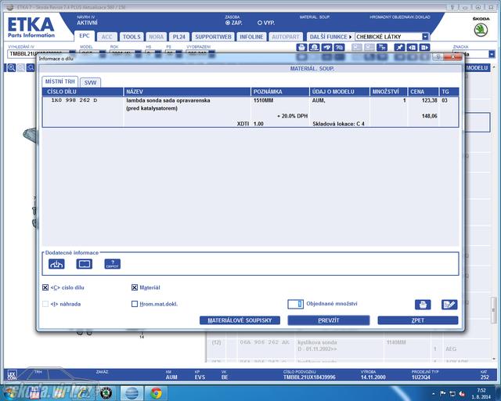Screen dimensions: 501x401
Task: Click the pin toolbar icon
Action: pos(399,48)
